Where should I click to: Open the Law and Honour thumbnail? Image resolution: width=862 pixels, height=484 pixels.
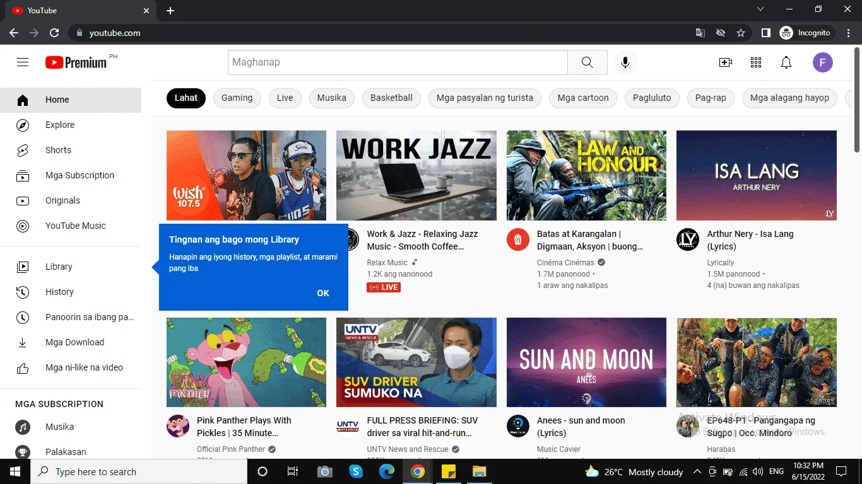click(586, 175)
